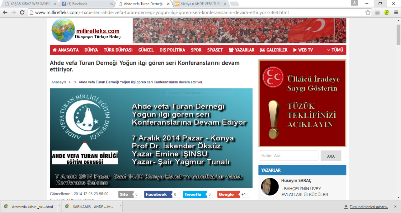Image resolution: width=401 pixels, height=213 pixels.
Task: Open the yellow-green extension icon in the toolbar
Action: tap(387, 12)
